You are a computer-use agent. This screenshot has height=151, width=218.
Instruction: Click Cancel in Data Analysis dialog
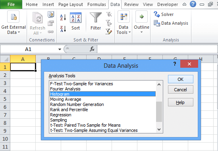(x=180, y=90)
